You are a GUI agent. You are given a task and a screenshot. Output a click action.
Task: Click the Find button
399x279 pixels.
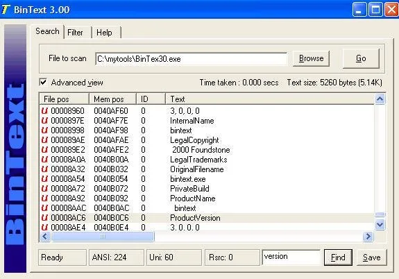338,257
